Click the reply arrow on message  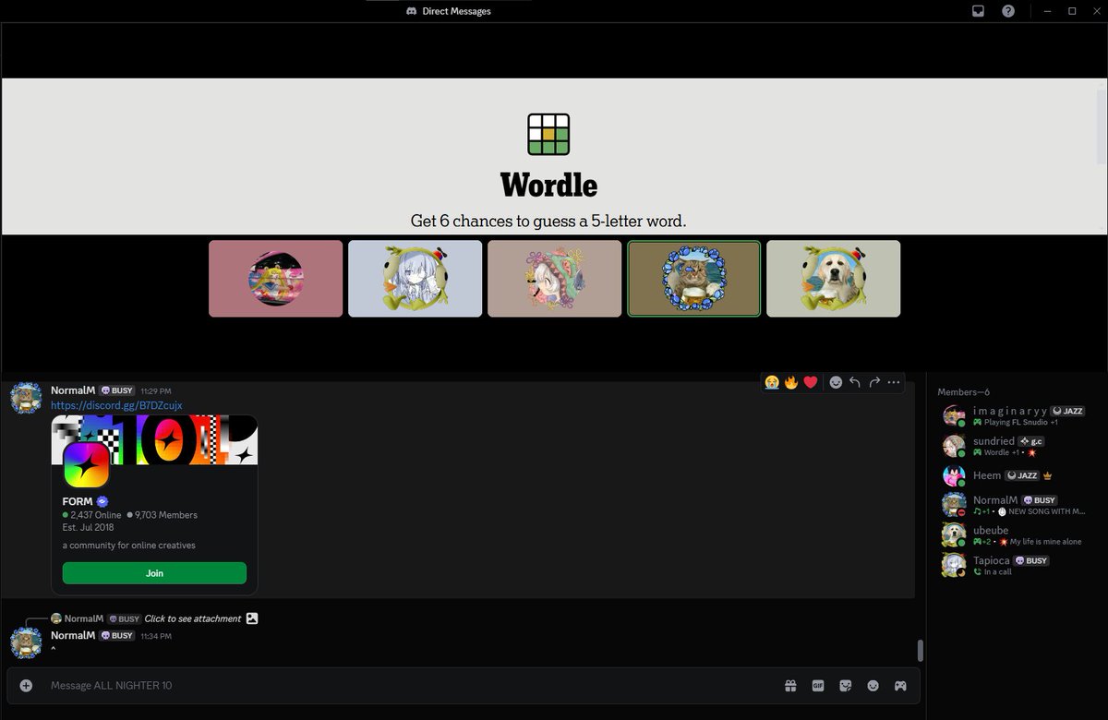coord(855,382)
